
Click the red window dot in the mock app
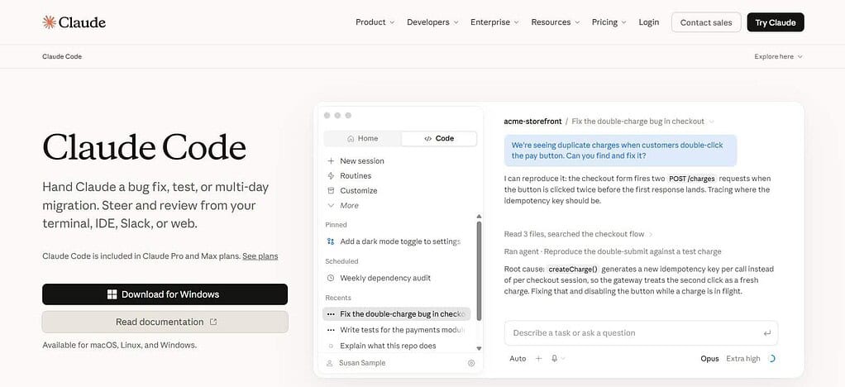[x=327, y=115]
